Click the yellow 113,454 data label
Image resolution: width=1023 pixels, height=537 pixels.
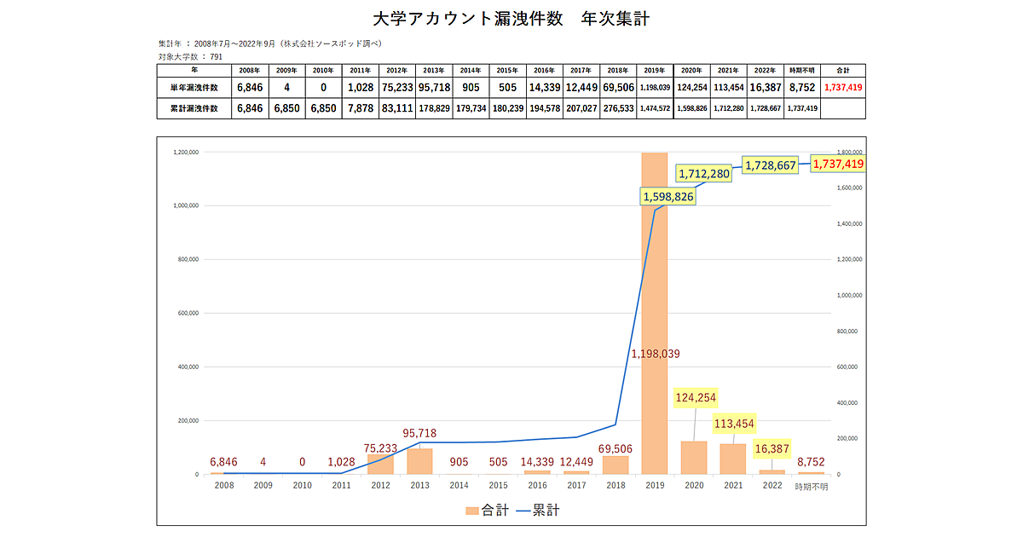point(732,424)
